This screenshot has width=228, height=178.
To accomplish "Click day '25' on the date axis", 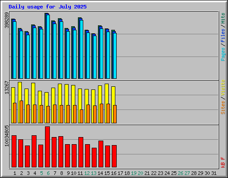I will [x=174, y=173].
